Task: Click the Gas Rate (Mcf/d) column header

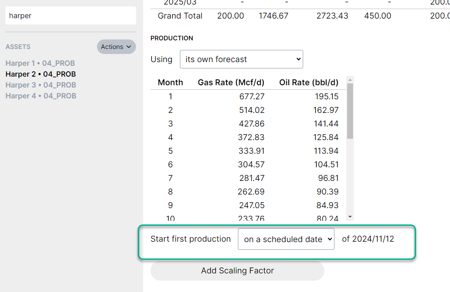Action: point(231,83)
